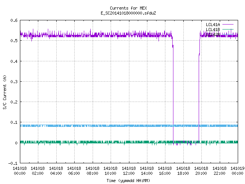Click the y-axis tick value 0.3
The width and height of the screenshot is (245, 184).
tap(14, 82)
